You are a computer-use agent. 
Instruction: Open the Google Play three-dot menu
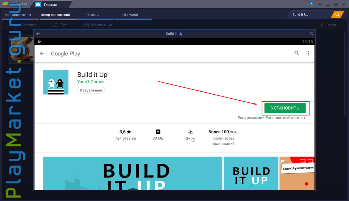click(308, 53)
